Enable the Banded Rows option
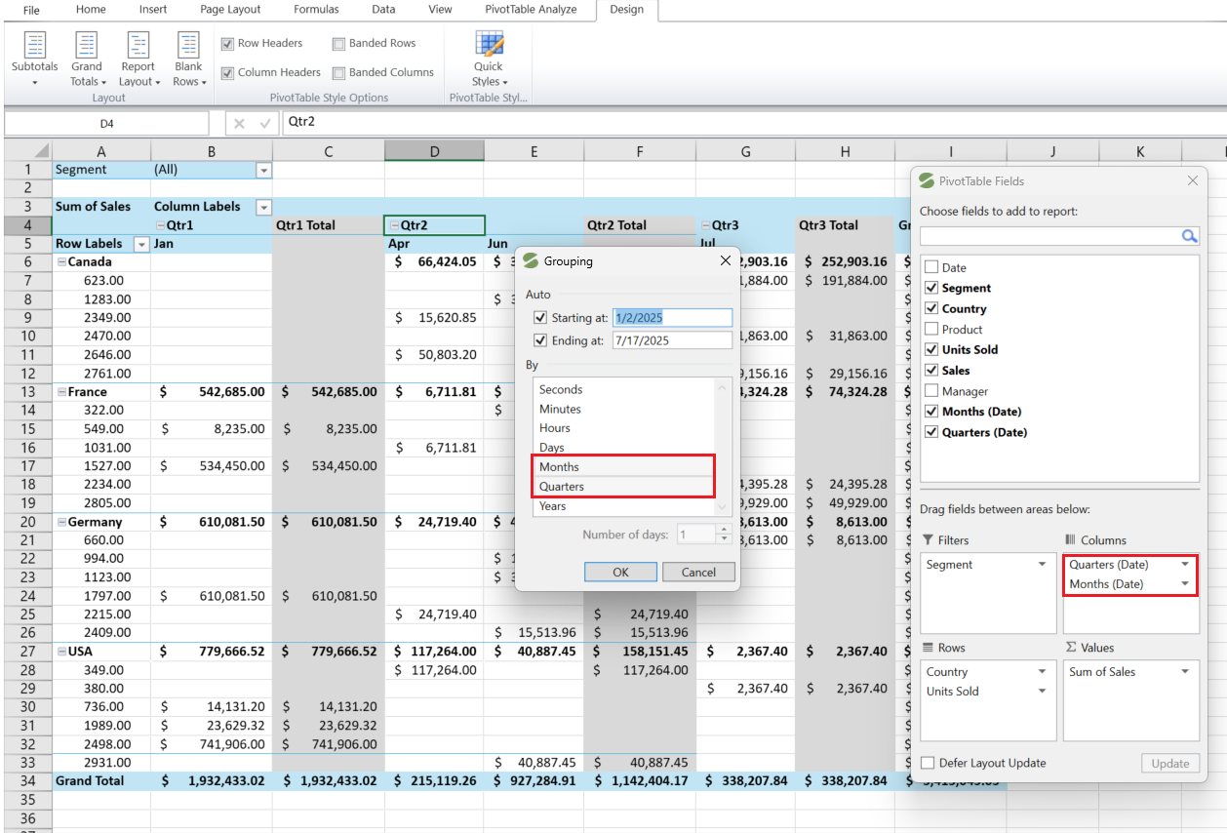The width and height of the screenshot is (1227, 833). 338,44
